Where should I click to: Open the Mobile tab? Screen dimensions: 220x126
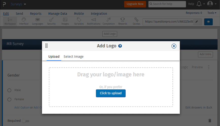[x=79, y=14]
